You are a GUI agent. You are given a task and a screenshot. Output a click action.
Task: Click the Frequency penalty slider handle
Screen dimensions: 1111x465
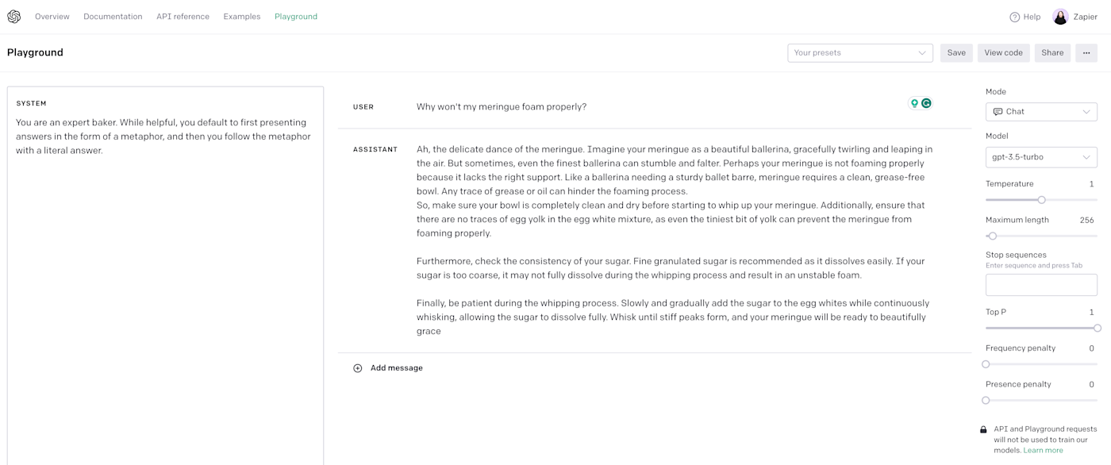click(x=986, y=364)
